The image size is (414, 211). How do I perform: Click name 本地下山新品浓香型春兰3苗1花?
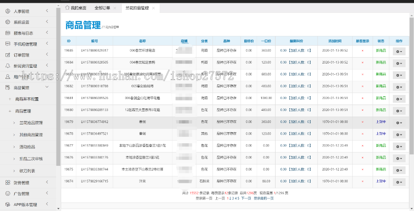pyautogui.click(x=142, y=146)
